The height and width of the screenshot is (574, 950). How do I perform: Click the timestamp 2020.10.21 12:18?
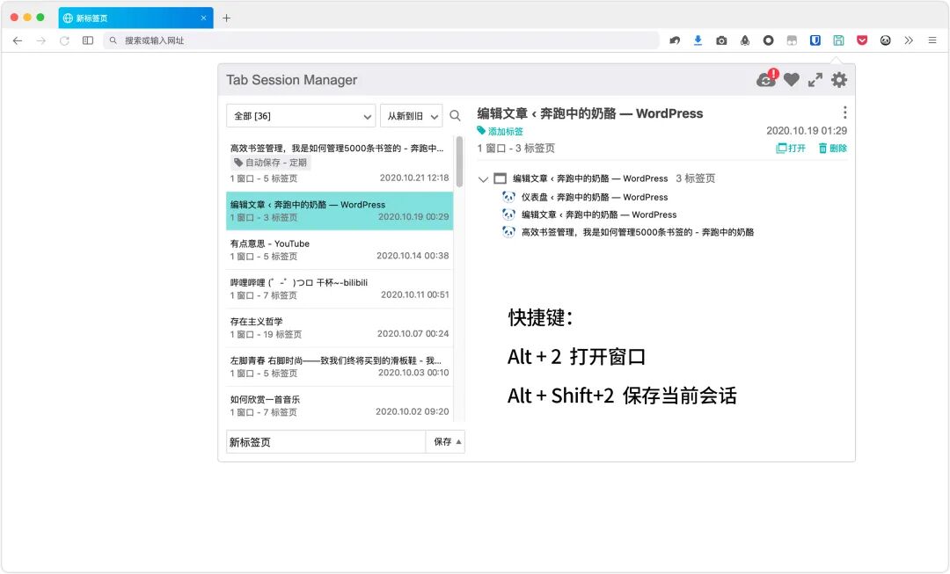point(414,178)
